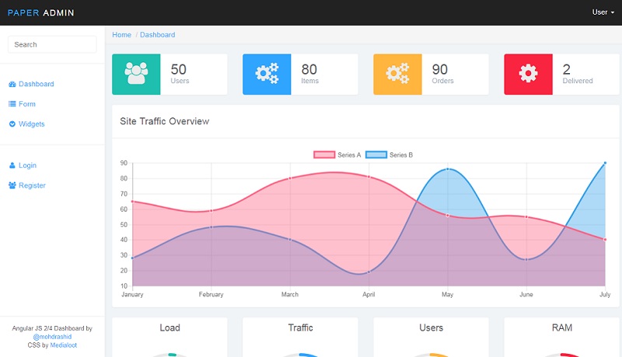This screenshot has height=357, width=622.
Task: Click the orange Orders gears icon tile
Action: click(x=397, y=74)
